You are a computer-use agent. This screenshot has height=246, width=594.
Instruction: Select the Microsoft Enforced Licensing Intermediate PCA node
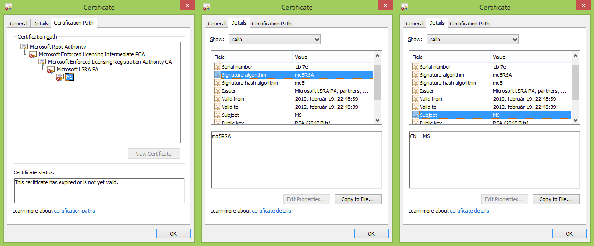pos(92,55)
